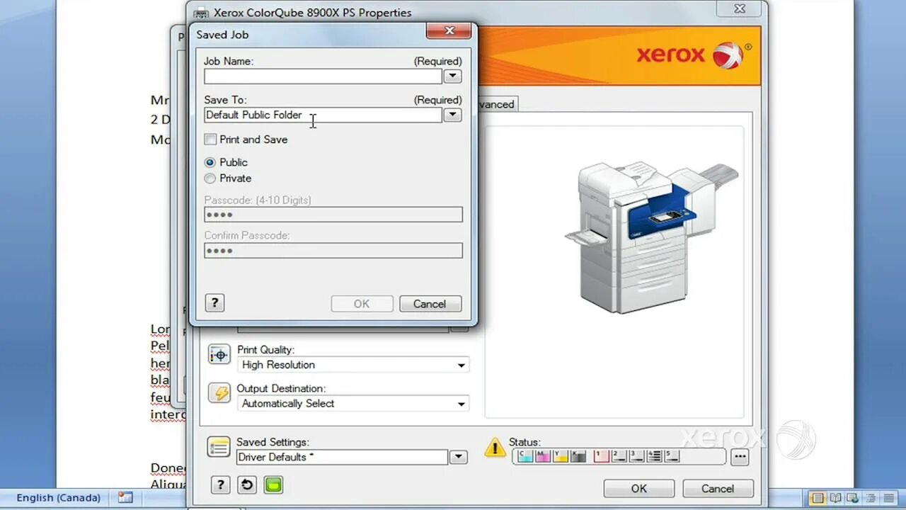906x510 pixels.
Task: Switch Word to Print Layout view
Action: (x=818, y=498)
